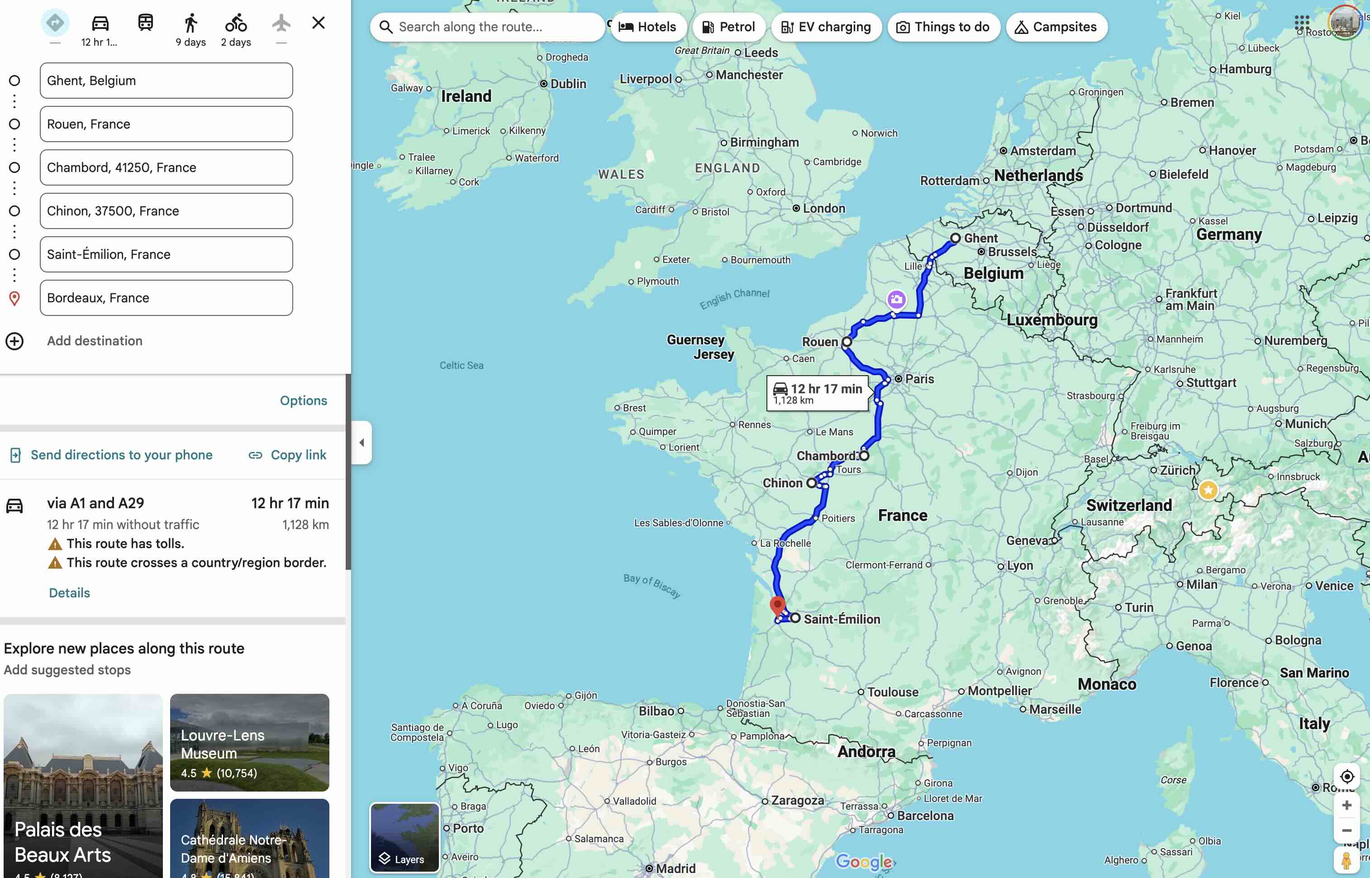Edit the Chinon, 37500, France stop field
The image size is (1370, 878).
coord(166,211)
